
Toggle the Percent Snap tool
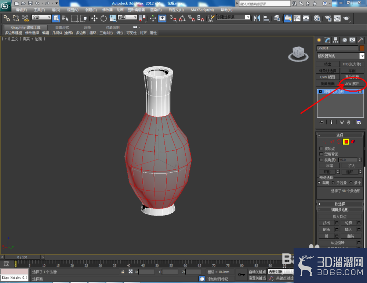click(x=191, y=18)
